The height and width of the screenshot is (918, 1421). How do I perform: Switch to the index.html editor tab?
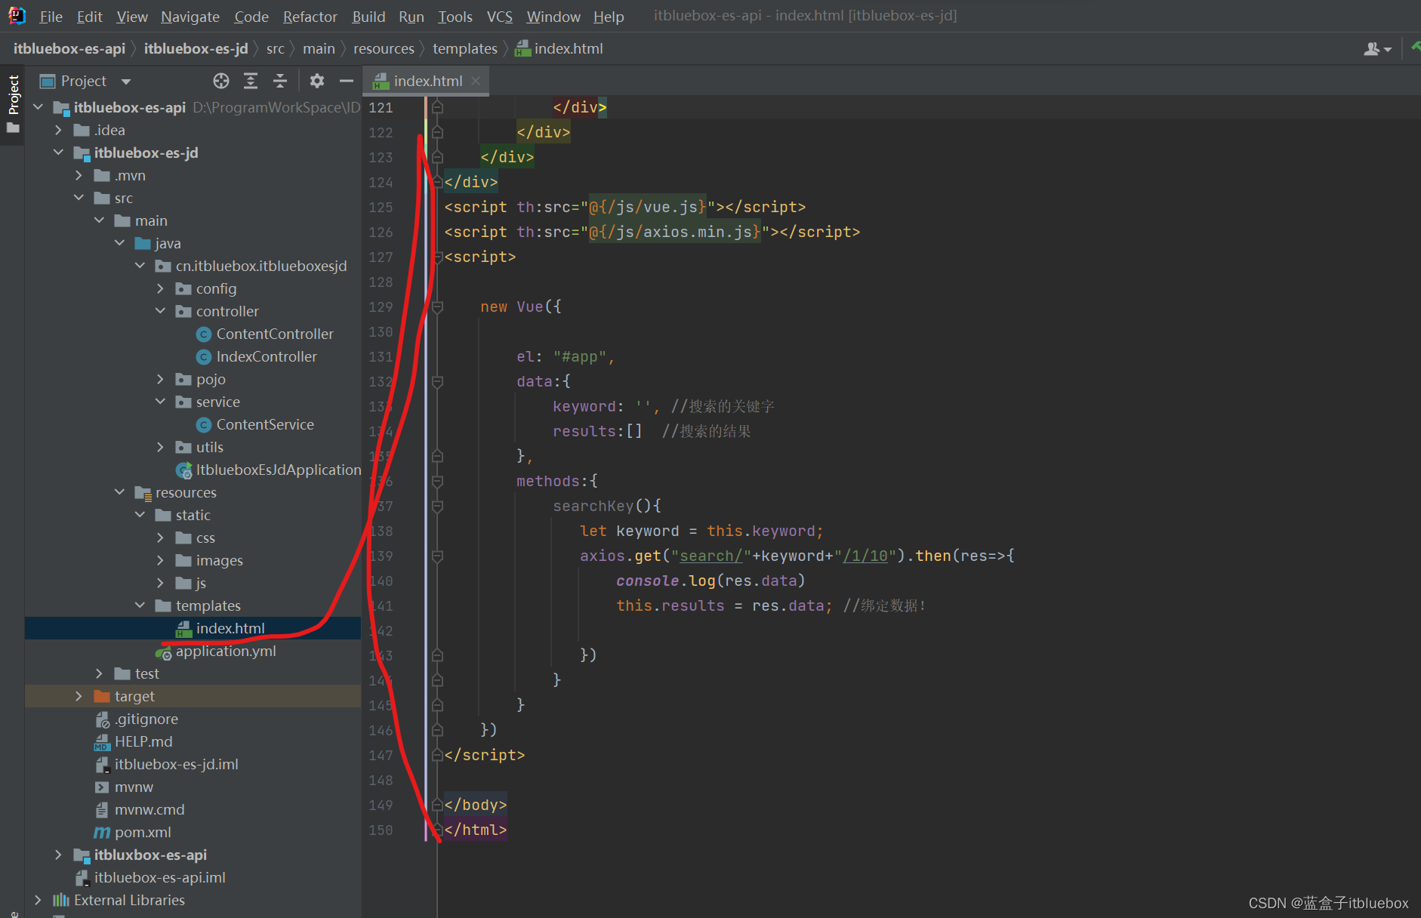click(x=427, y=81)
